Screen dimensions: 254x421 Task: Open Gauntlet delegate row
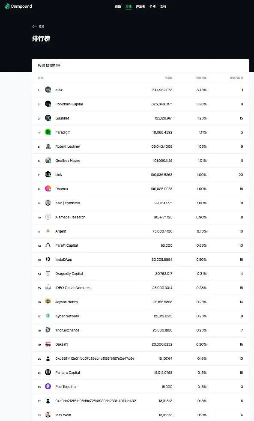tap(140, 118)
